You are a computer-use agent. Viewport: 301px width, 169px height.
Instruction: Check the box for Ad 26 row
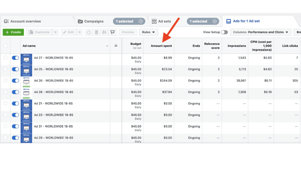point(5,80)
